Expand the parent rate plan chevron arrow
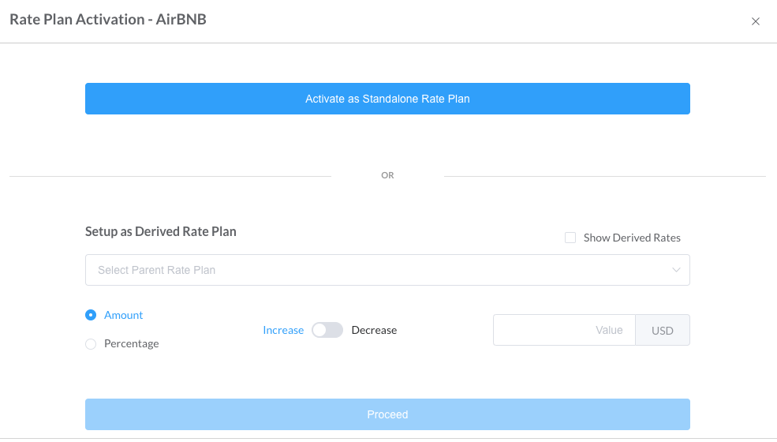Screen dimensions: 777x442 pyautogui.click(x=676, y=270)
